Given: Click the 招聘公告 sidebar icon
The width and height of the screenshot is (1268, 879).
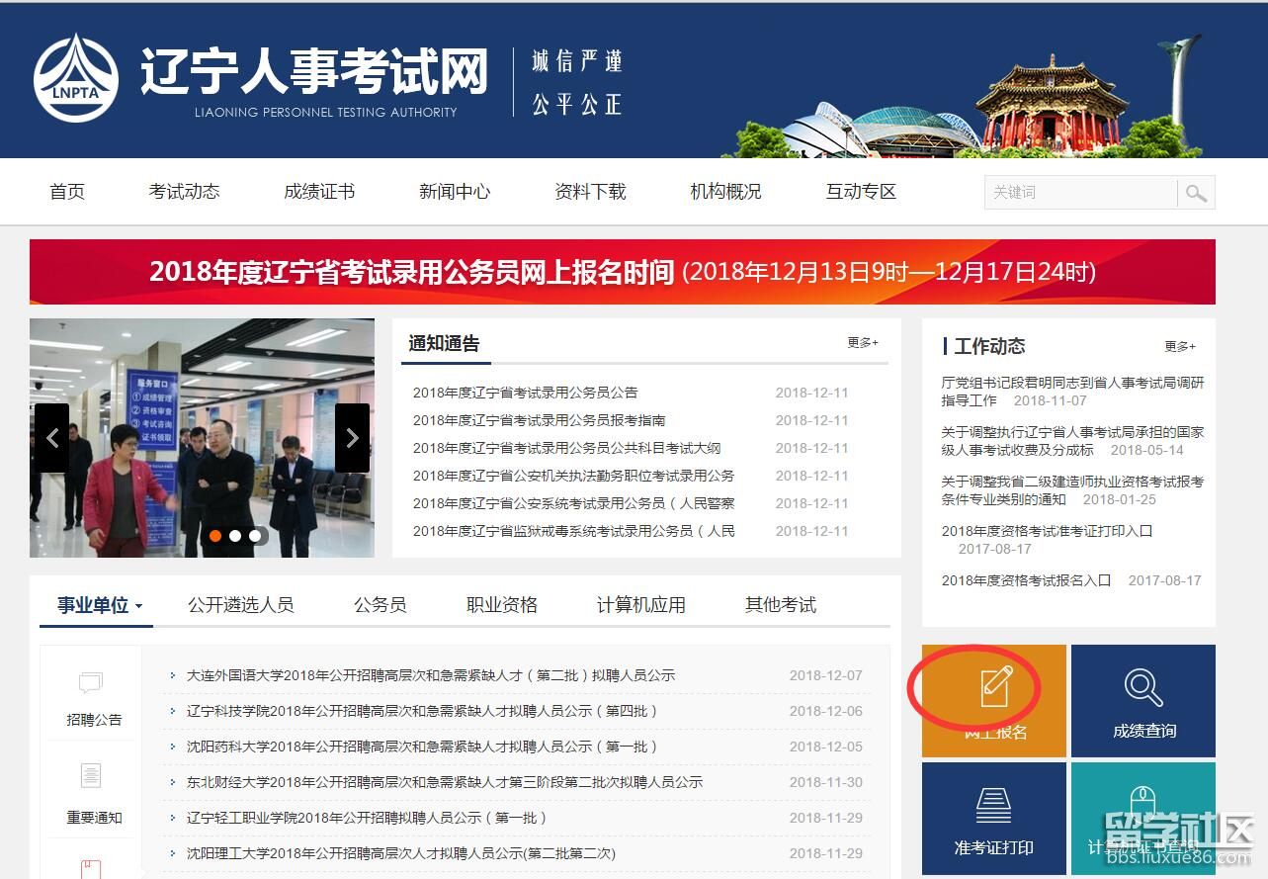Looking at the screenshot, I should pos(92,684).
